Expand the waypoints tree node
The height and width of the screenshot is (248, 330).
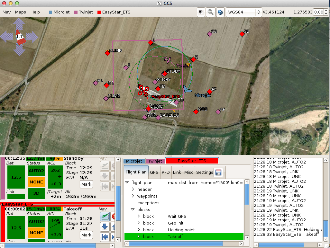[x=133, y=196]
